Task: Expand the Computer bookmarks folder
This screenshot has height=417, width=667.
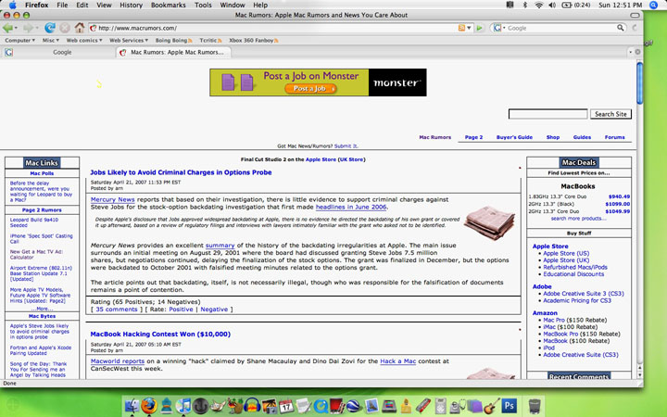Action: pyautogui.click(x=19, y=40)
